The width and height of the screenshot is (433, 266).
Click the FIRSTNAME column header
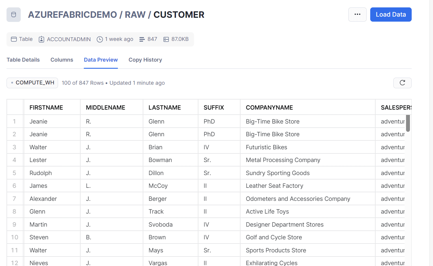point(46,108)
